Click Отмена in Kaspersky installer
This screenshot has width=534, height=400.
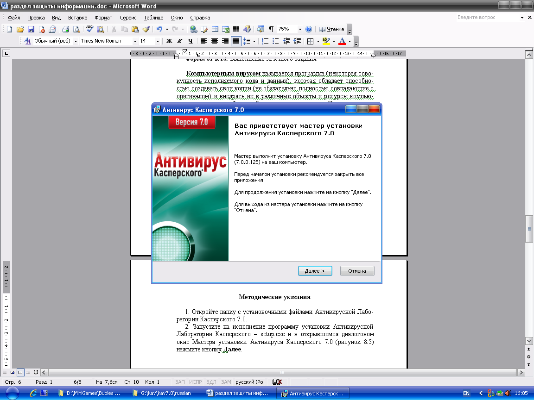click(357, 271)
